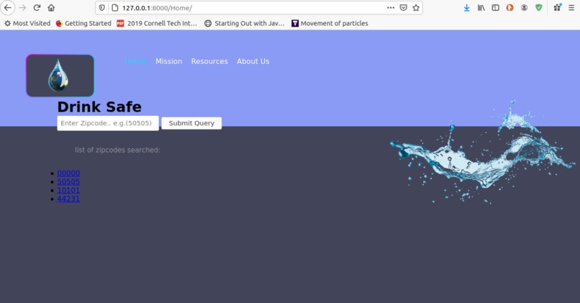Go to the Mission page
580x303 pixels.
point(168,61)
